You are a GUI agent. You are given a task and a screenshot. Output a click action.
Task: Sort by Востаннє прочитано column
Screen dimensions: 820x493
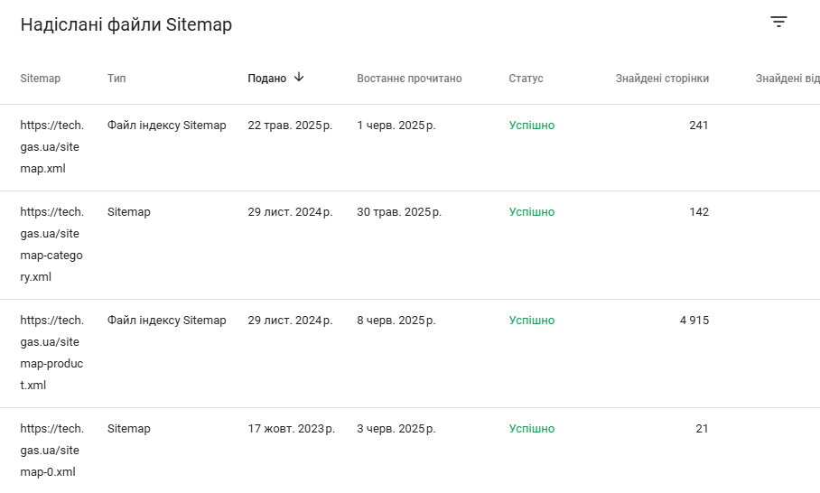[x=409, y=79]
